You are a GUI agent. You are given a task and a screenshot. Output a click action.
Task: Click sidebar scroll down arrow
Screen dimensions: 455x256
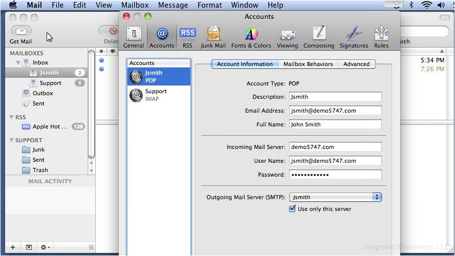pyautogui.click(x=91, y=171)
